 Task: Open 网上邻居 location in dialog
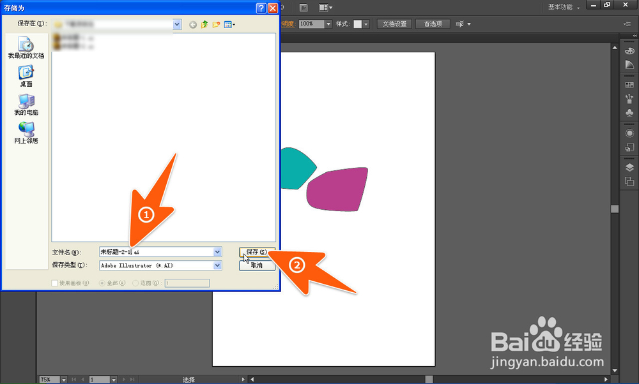[x=26, y=133]
